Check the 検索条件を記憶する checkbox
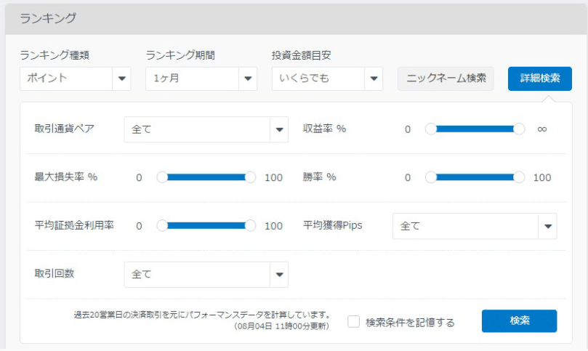The width and height of the screenshot is (588, 351). pyautogui.click(x=353, y=321)
